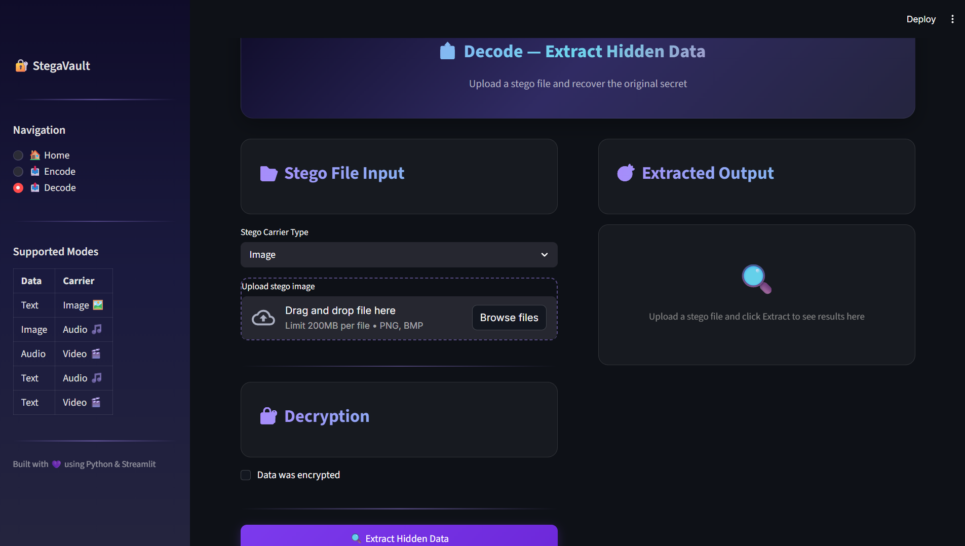Select the Home radio button
965x546 pixels.
[x=18, y=155]
